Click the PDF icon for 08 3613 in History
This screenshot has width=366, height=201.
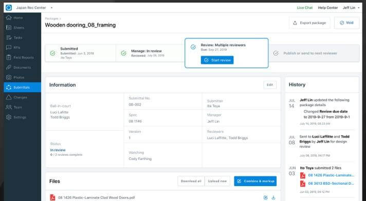pyautogui.click(x=303, y=184)
